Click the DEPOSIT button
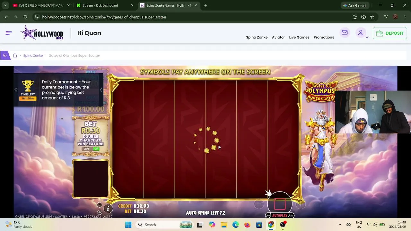 click(390, 33)
